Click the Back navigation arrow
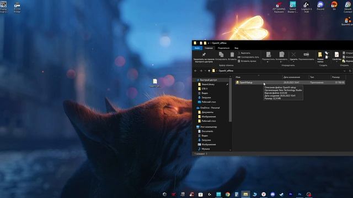This screenshot has height=198, width=353. (195, 71)
